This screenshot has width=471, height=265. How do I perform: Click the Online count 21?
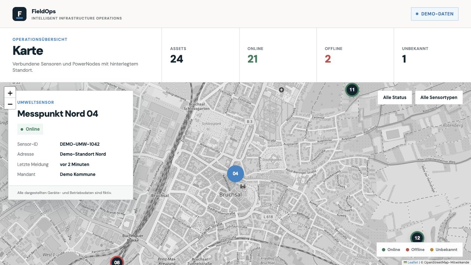[x=252, y=59]
